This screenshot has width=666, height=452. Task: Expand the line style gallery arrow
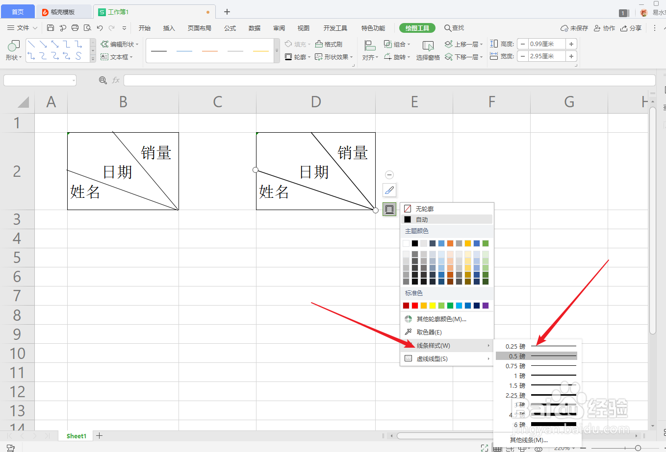point(277,50)
